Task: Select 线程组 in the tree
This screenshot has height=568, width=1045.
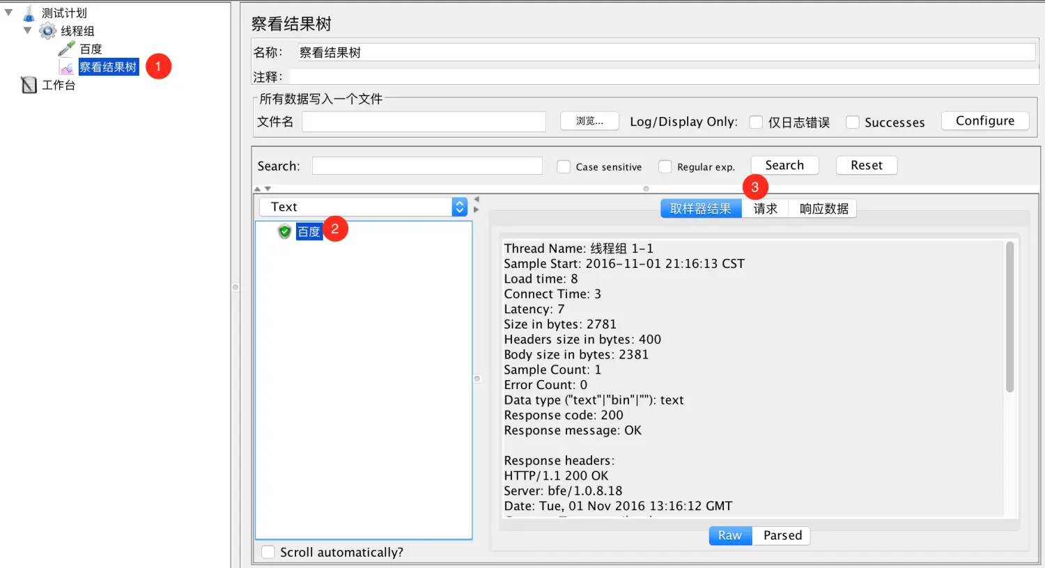Action: (x=77, y=31)
